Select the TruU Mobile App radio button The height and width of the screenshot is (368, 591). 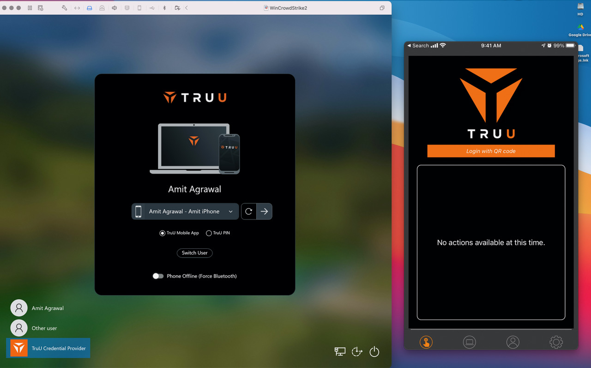162,233
